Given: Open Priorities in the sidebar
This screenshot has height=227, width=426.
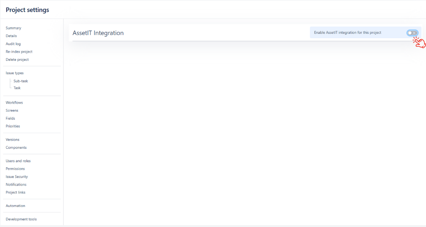Looking at the screenshot, I should [x=13, y=126].
